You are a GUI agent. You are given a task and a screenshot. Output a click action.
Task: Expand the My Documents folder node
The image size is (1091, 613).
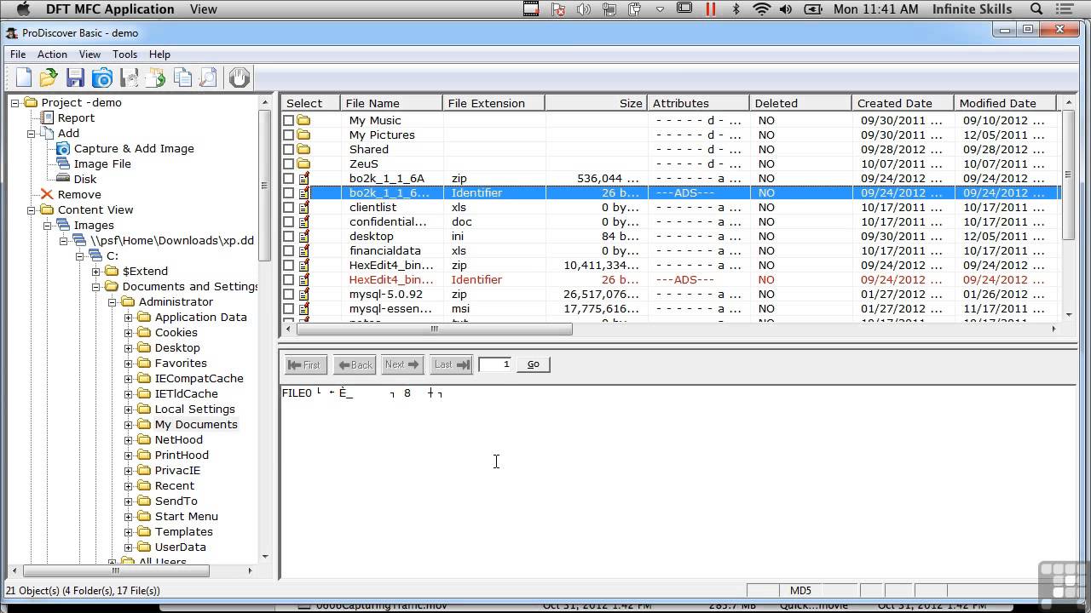pyautogui.click(x=129, y=424)
